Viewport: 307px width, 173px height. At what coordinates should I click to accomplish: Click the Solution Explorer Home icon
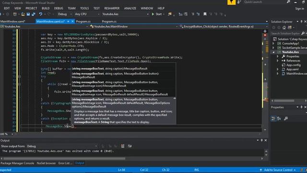coord(284,28)
